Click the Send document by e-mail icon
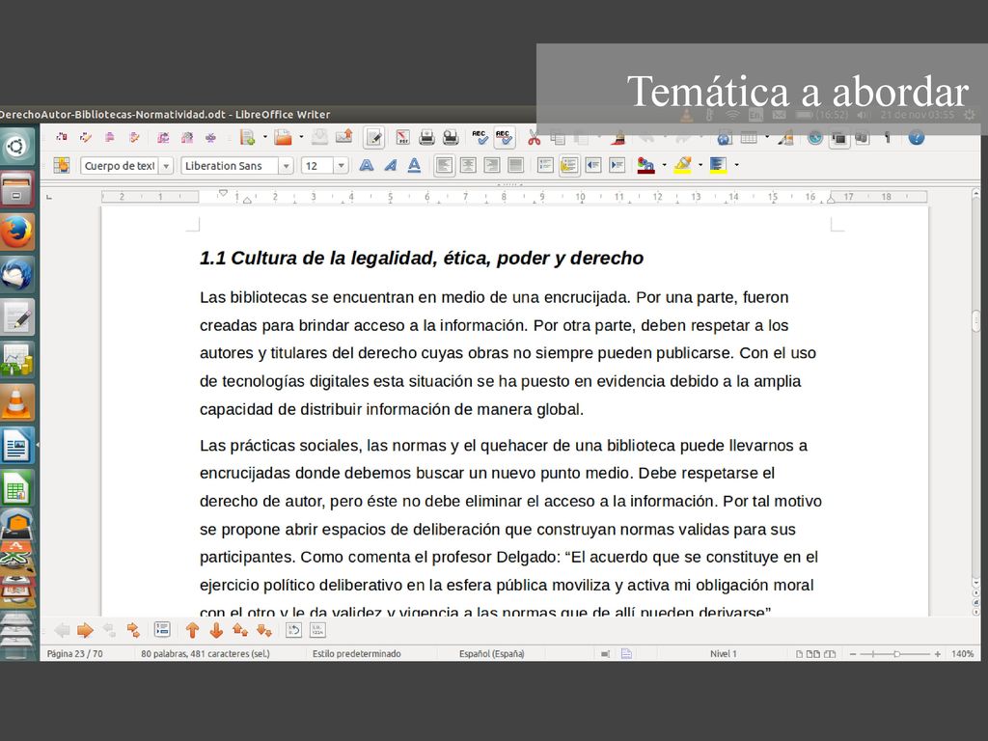The image size is (988, 741). 344,137
